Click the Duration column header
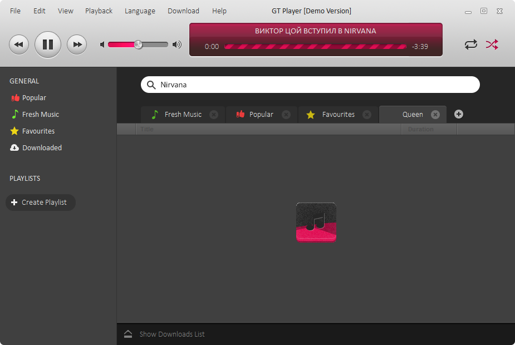The image size is (515, 345). click(x=429, y=129)
